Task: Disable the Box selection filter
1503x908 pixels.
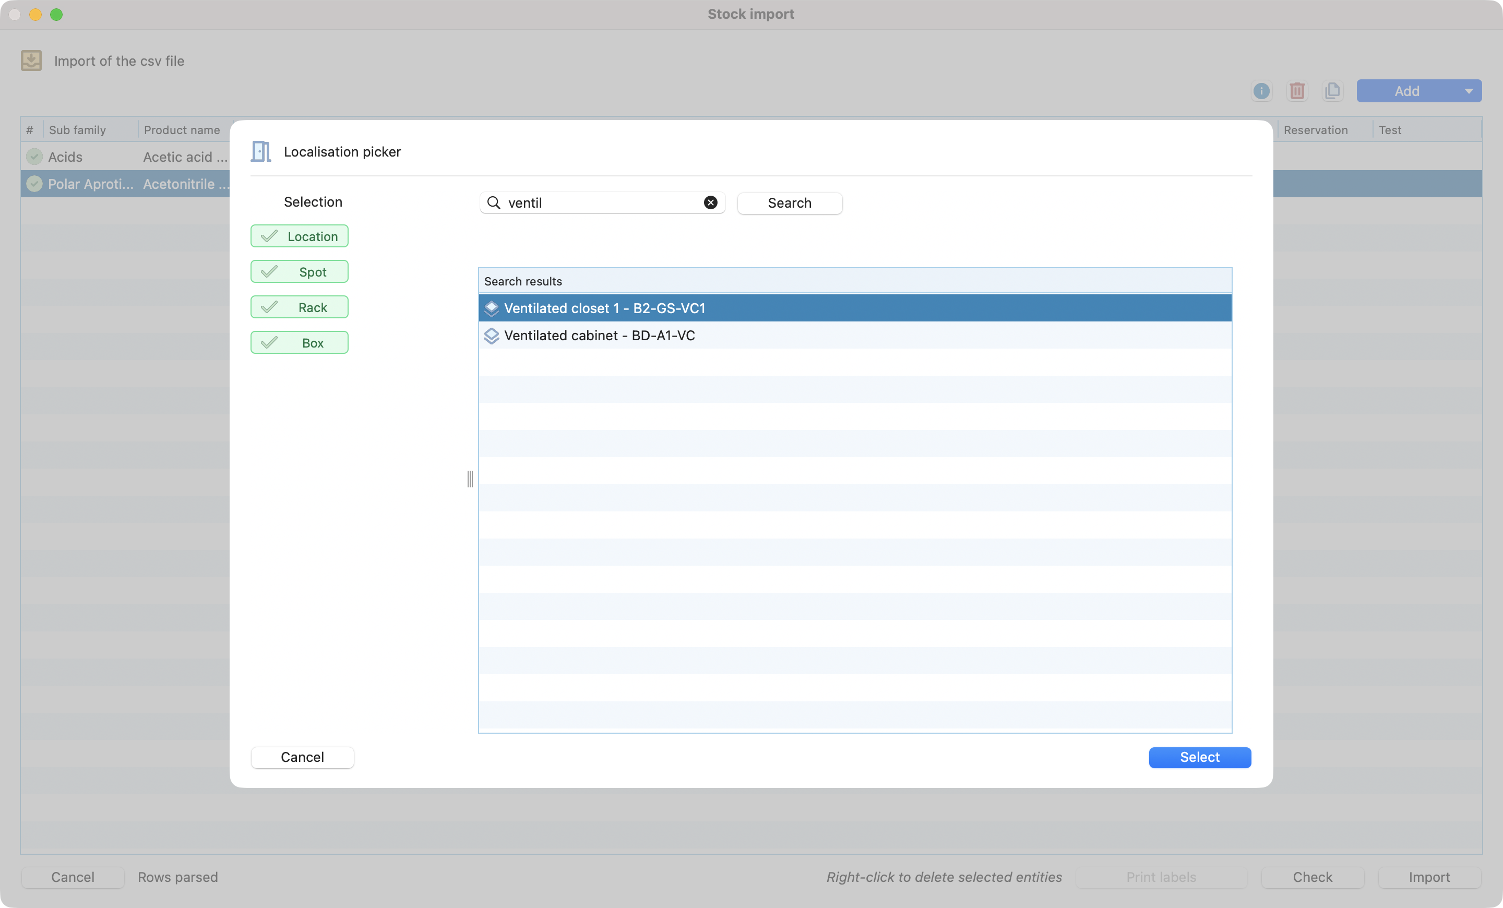Action: (299, 342)
